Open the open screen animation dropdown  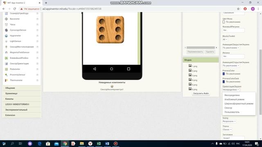231,66
